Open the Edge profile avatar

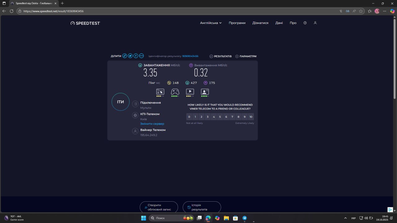(377, 11)
